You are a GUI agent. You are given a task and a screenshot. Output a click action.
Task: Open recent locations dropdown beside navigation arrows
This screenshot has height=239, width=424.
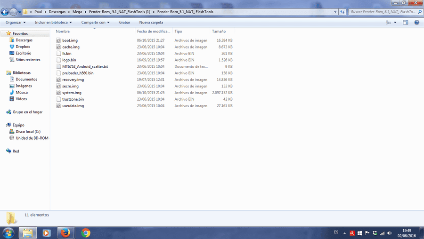click(19, 12)
